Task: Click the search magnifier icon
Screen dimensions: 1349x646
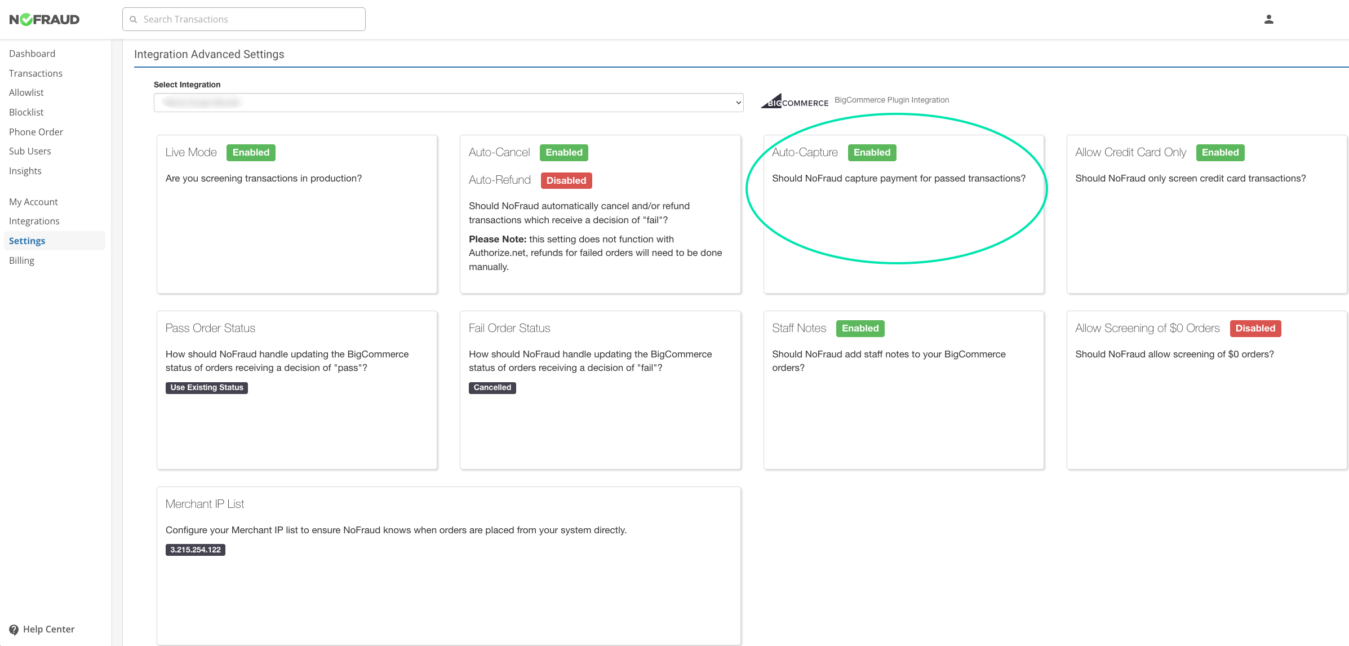Action: coord(134,19)
